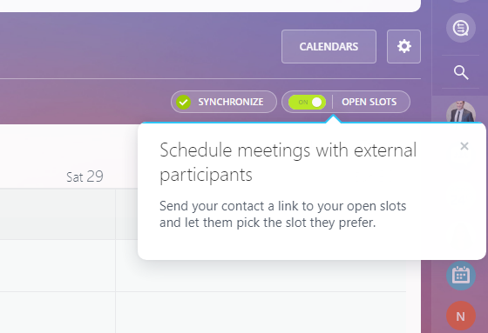Screen dimensions: 488x333
Task: Click the second time slot under Sat 29
Action: pos(58,265)
